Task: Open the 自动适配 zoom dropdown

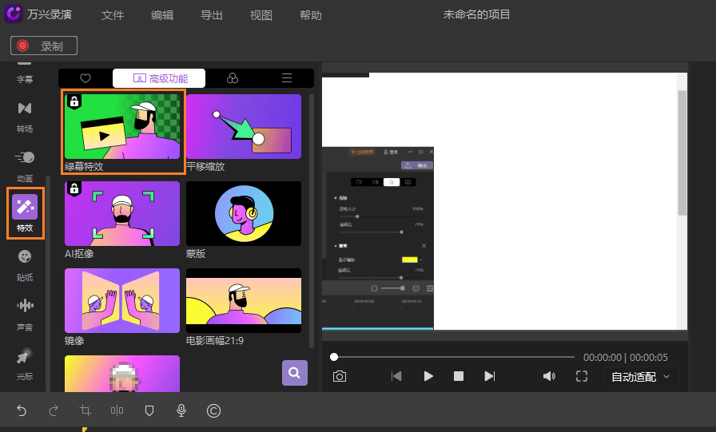Action: tap(641, 377)
